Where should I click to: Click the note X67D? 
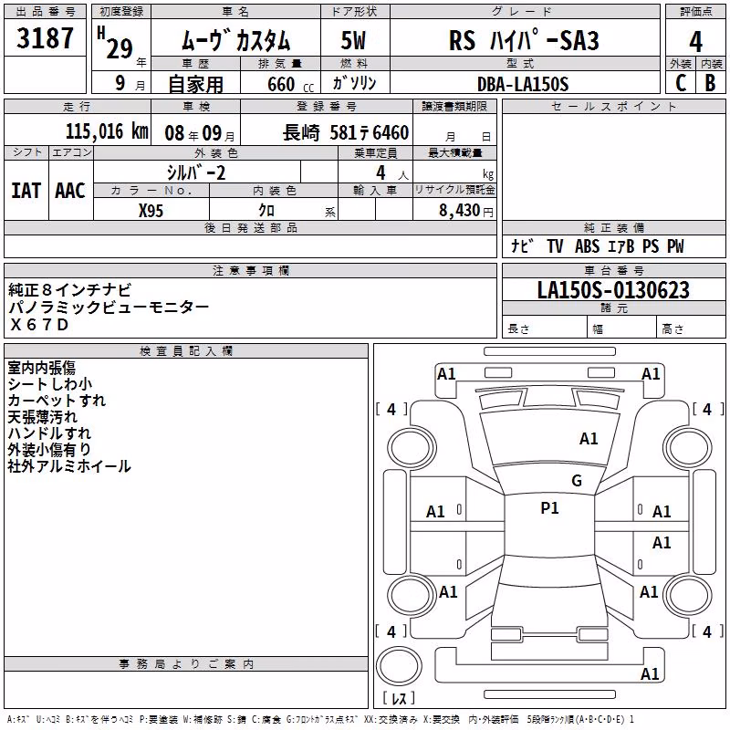[x=39, y=325]
